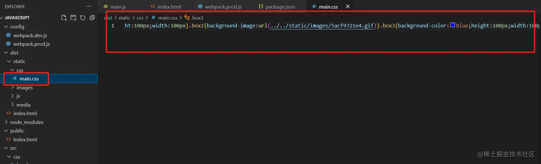Click the css breadcrumb segment
The height and width of the screenshot is (164, 541).
coord(140,18)
